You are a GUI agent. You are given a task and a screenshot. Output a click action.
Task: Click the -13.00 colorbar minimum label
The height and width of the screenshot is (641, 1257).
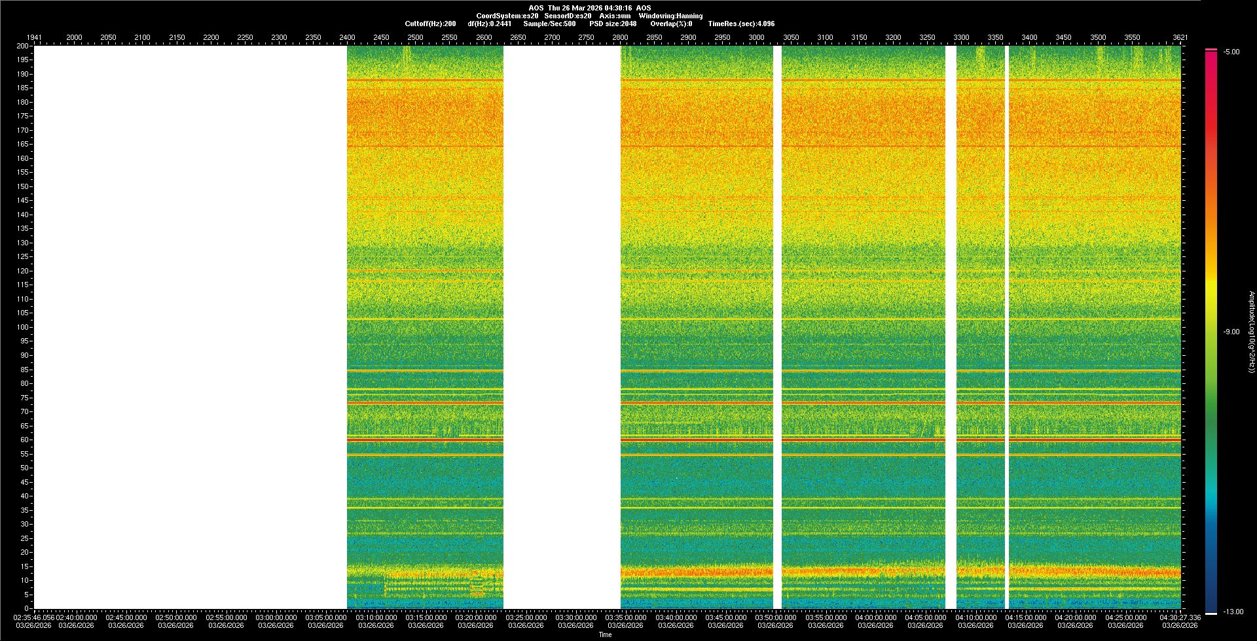(1233, 612)
